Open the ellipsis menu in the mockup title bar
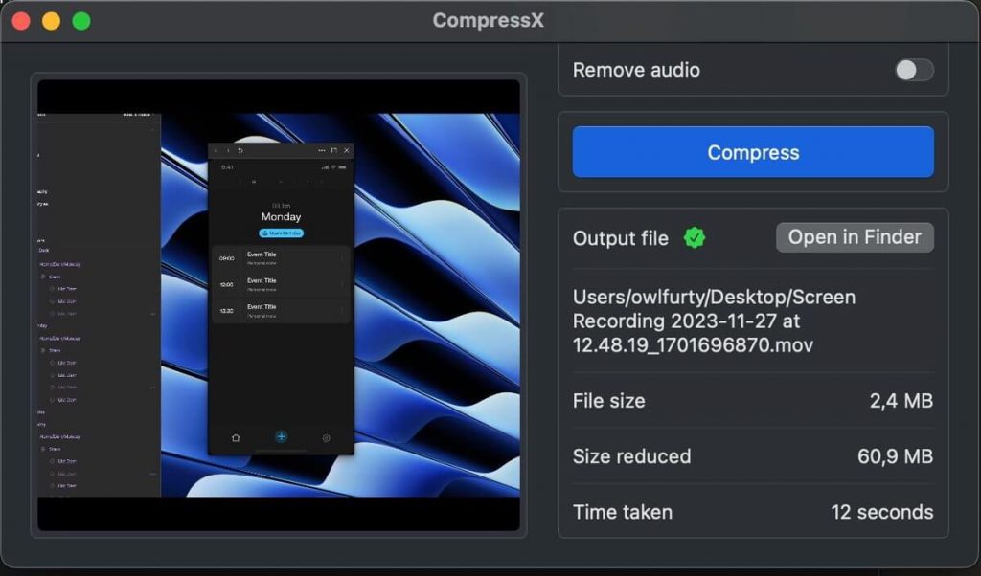 (322, 150)
